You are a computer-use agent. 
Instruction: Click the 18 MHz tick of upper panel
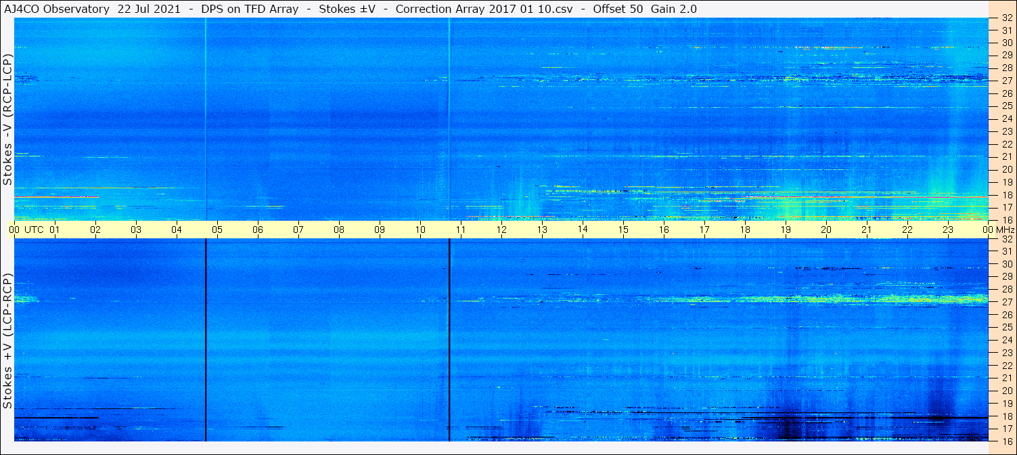[x=1007, y=195]
